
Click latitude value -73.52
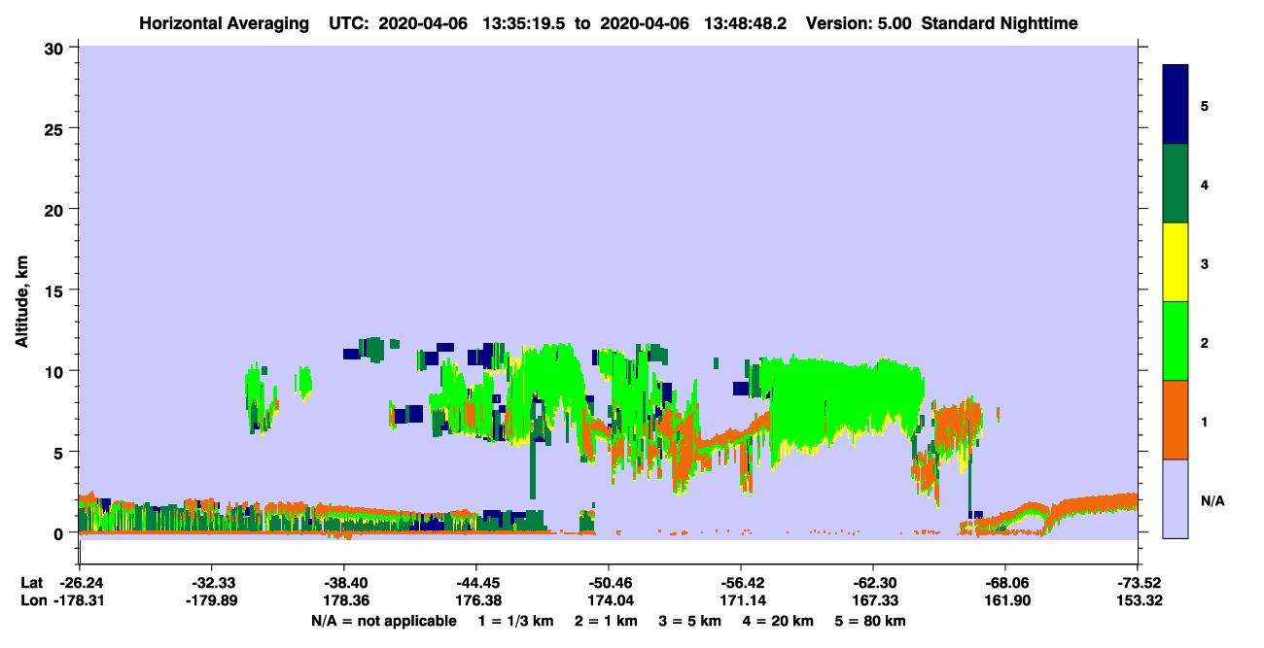point(1137,583)
